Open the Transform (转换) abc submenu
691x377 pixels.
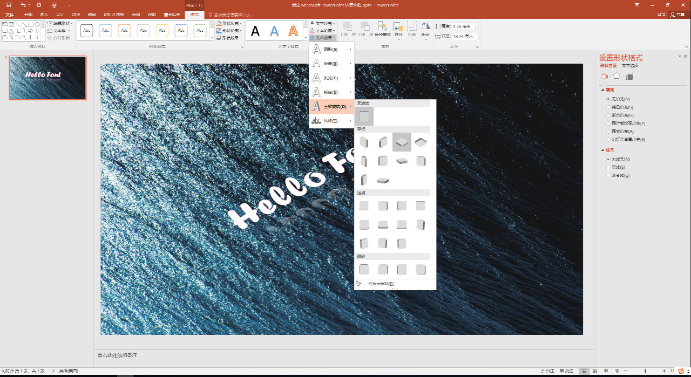(x=331, y=121)
